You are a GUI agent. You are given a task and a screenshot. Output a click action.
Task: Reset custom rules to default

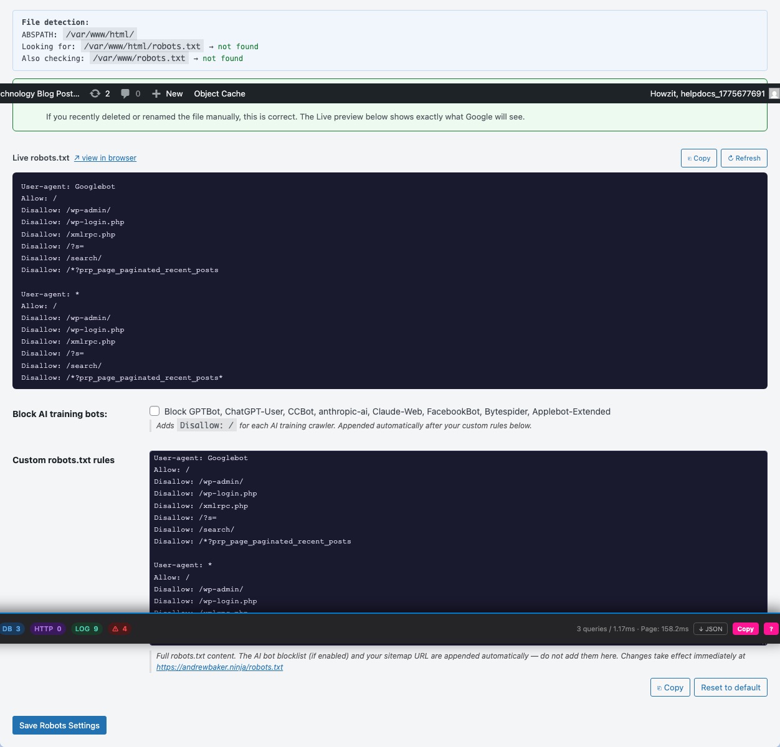[730, 687]
